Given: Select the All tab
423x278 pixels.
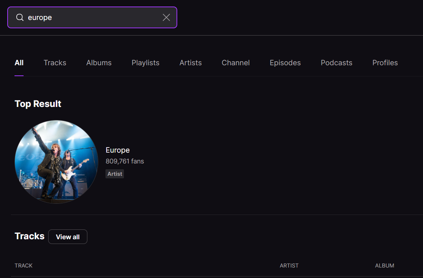Looking at the screenshot, I should tap(19, 63).
